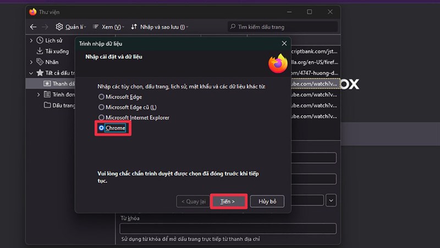440x248 pixels.
Task: Expand the Nhãn tree node
Action: pos(31,62)
